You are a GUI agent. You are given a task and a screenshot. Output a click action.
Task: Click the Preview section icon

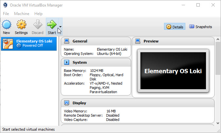(x=138, y=41)
